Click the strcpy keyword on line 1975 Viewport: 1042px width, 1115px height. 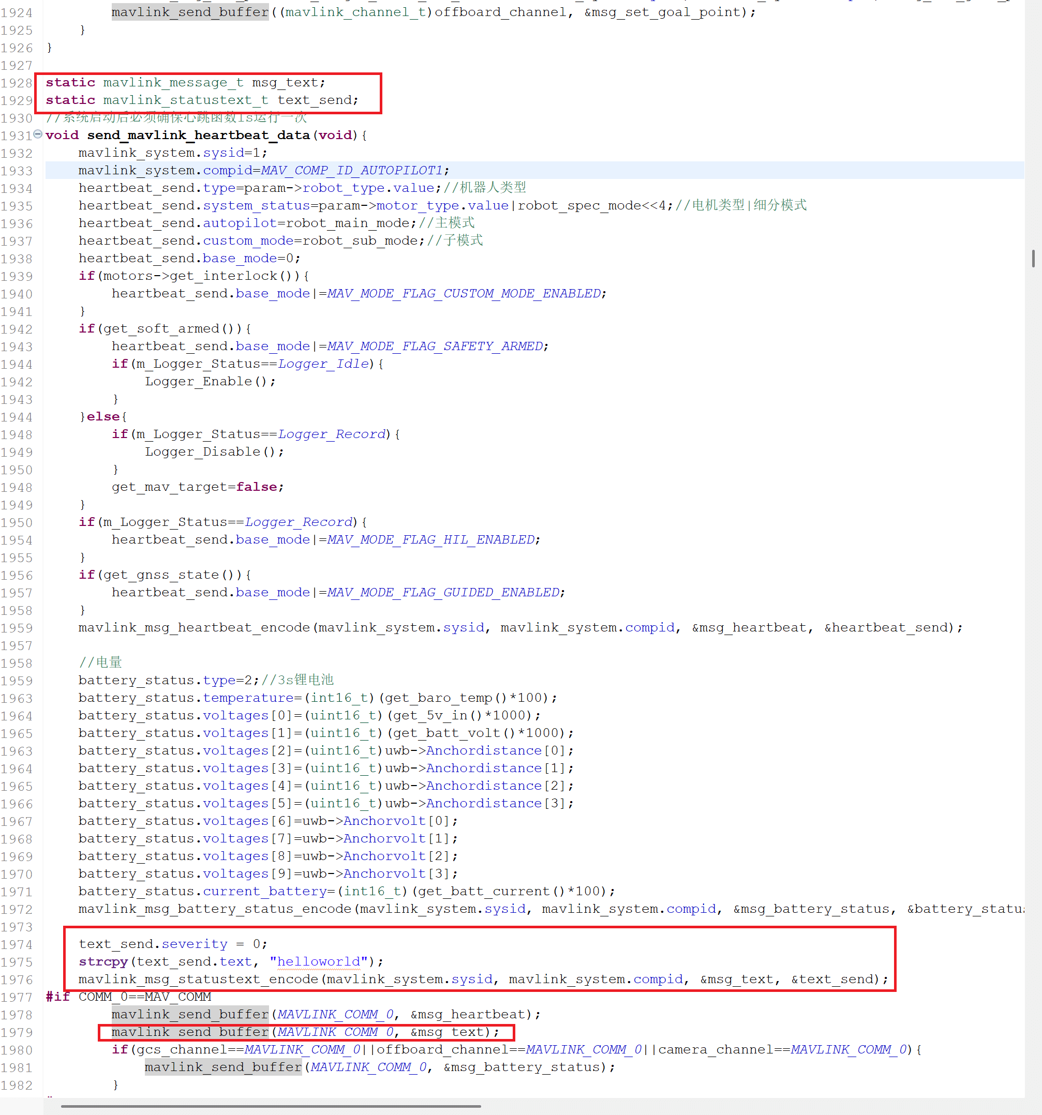[103, 961]
